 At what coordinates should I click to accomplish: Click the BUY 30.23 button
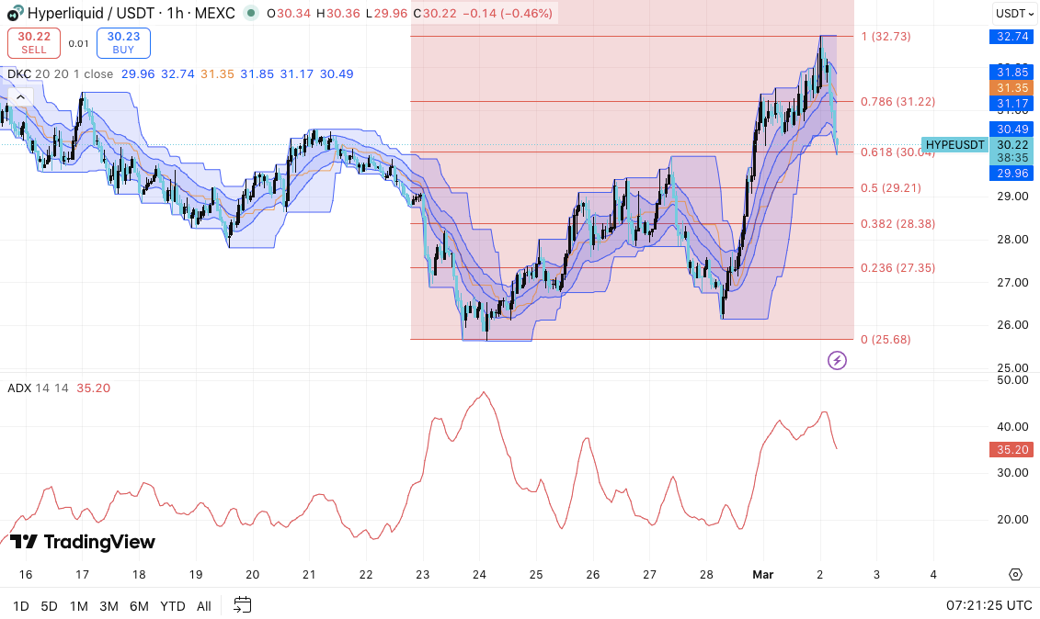(122, 43)
